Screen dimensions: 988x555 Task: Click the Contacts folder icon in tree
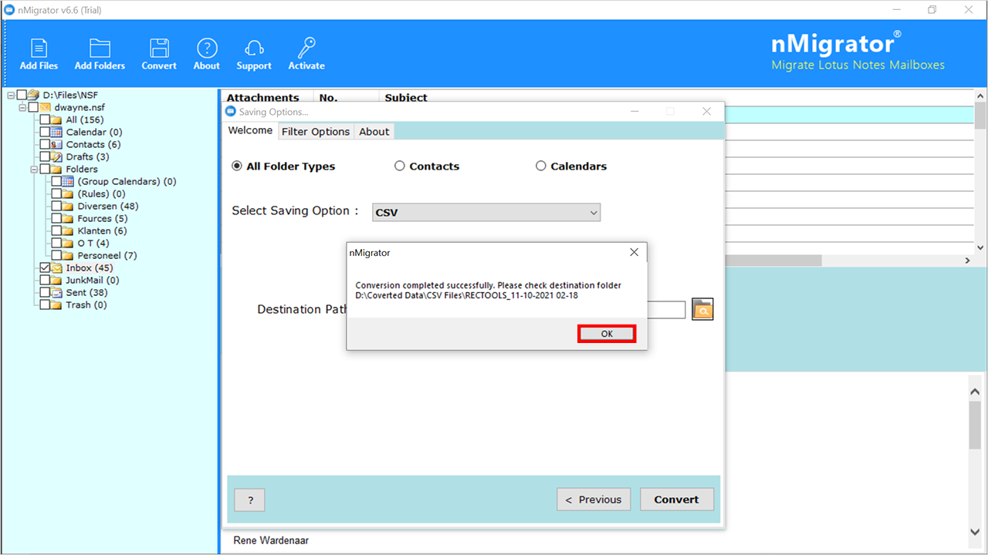pos(56,144)
